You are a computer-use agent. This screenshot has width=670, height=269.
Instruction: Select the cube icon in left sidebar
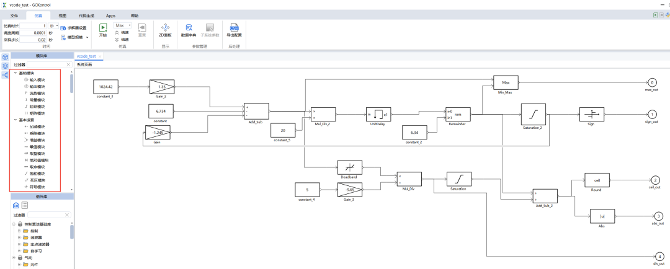pyautogui.click(x=5, y=57)
